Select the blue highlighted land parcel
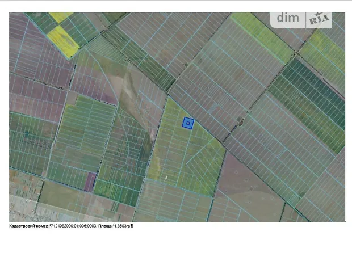This screenshot has width=352, height=261. point(188,123)
